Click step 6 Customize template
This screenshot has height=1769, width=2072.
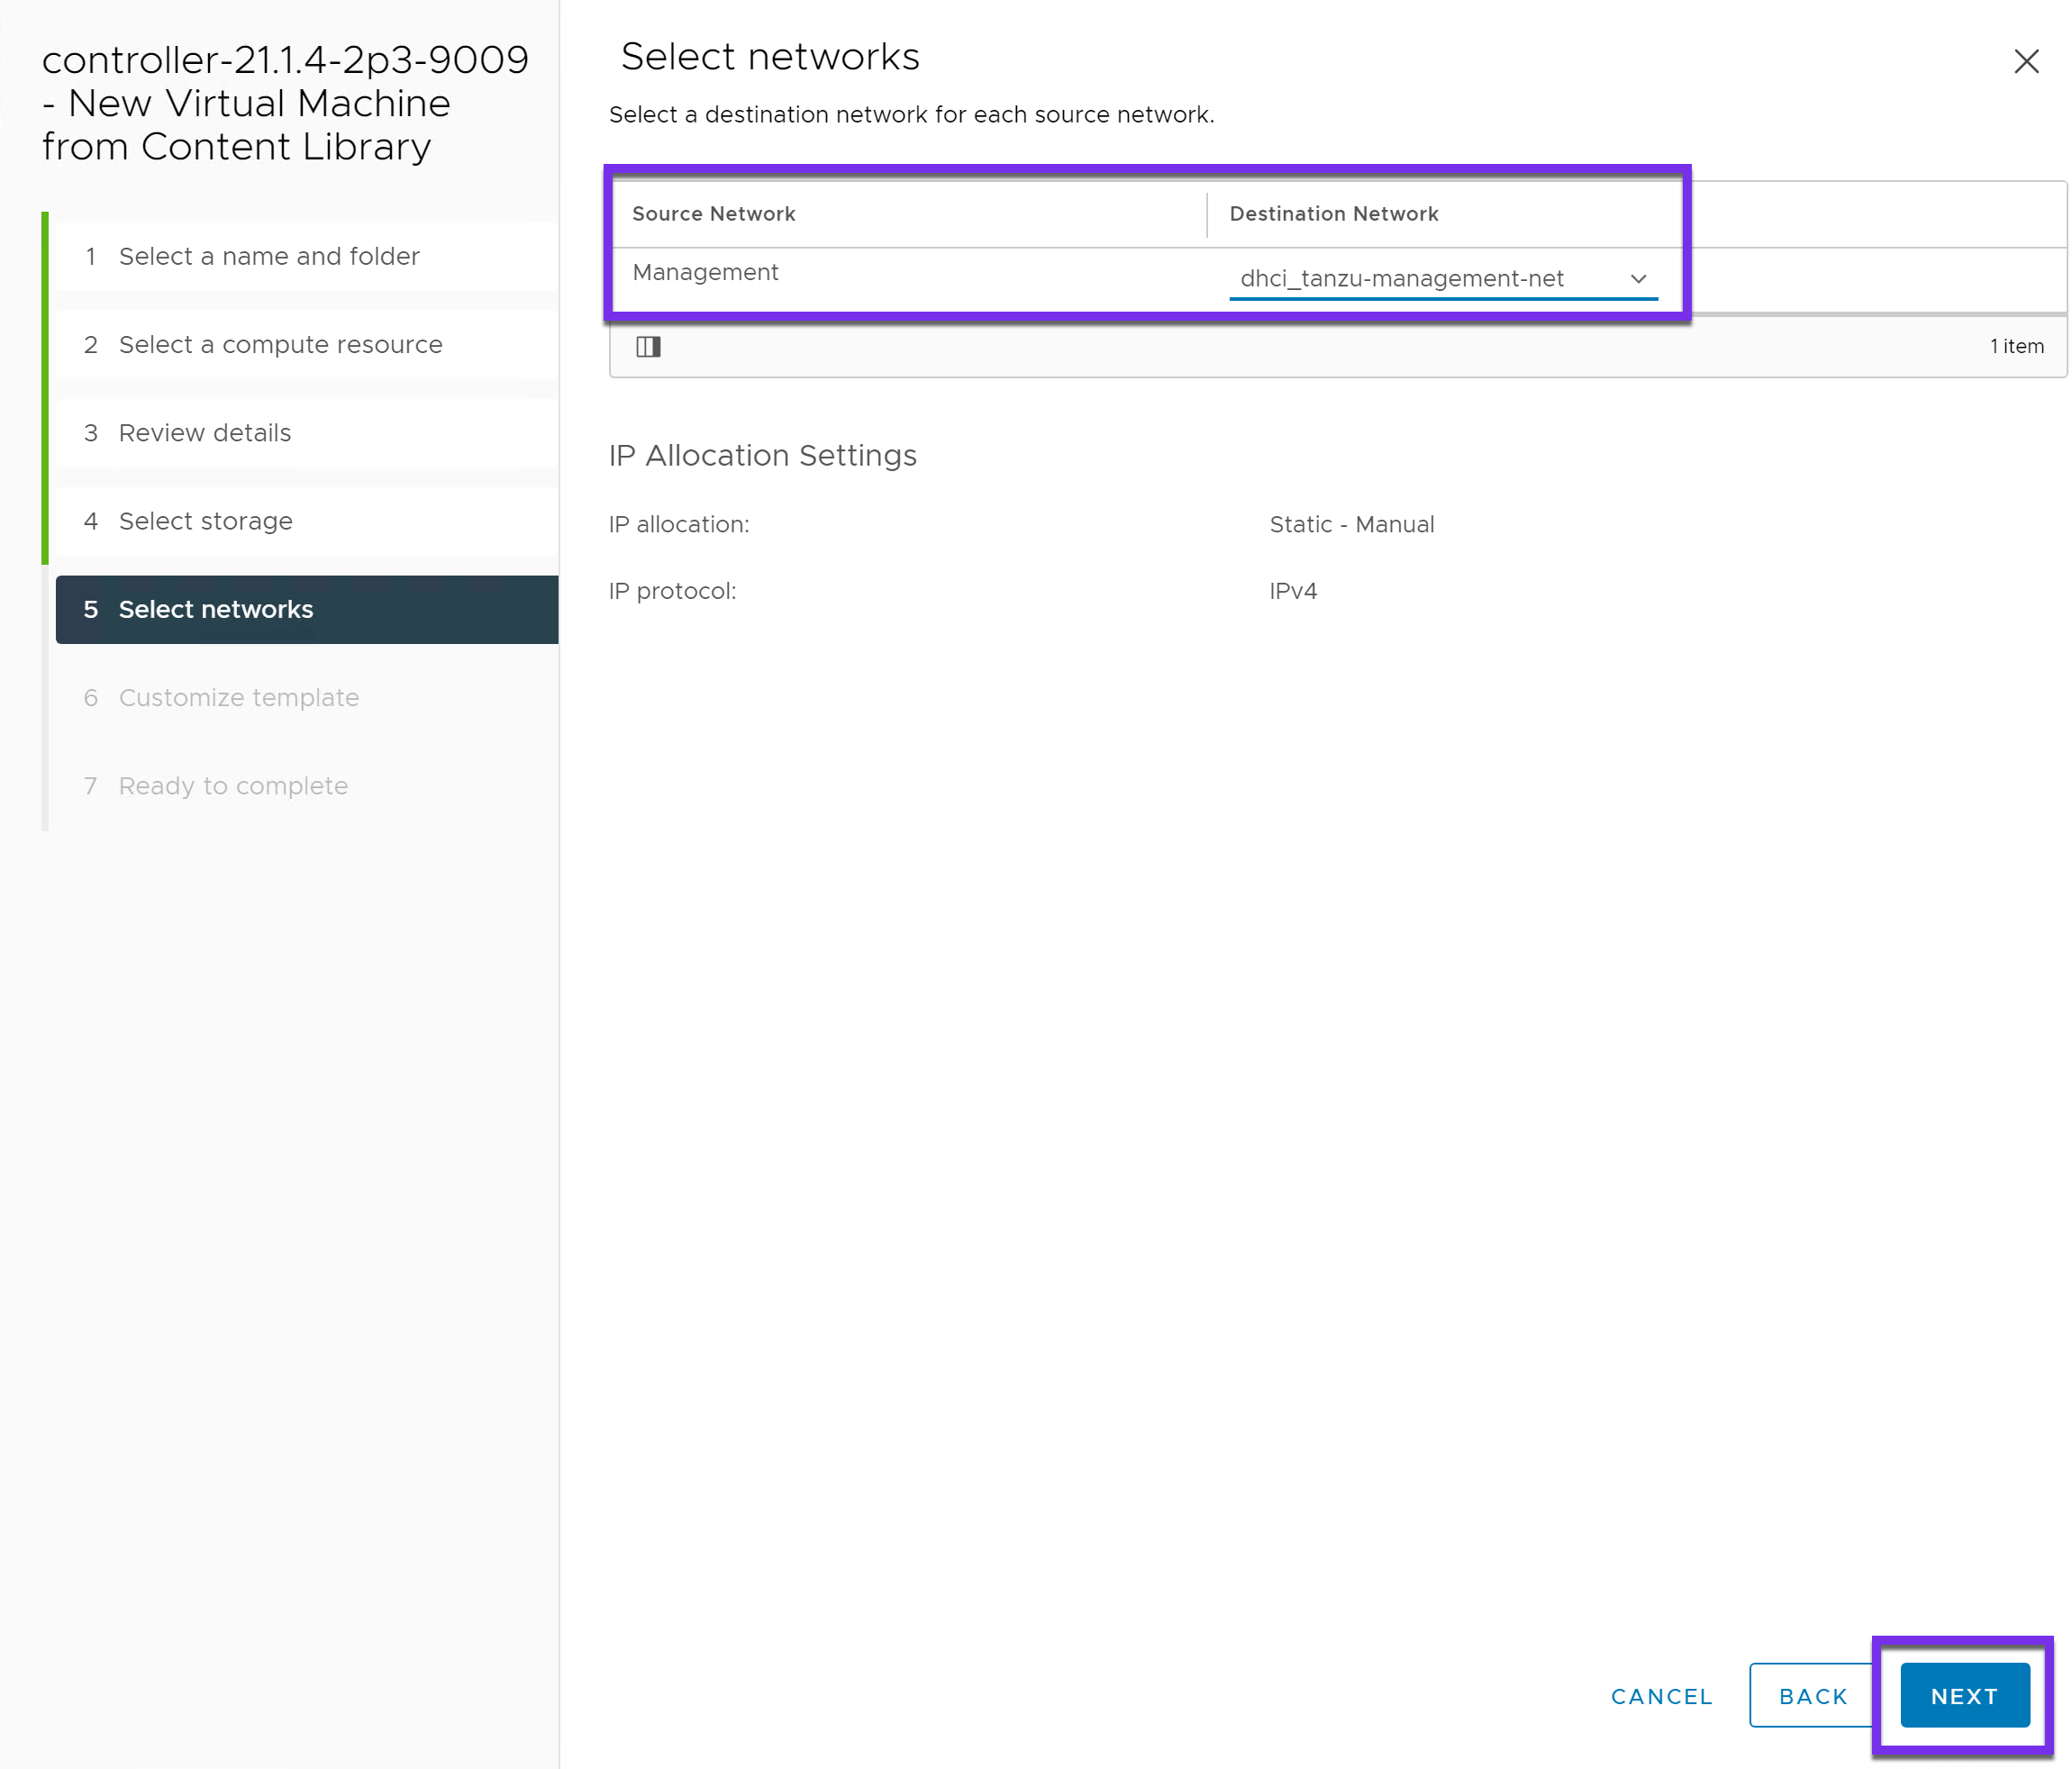[238, 697]
